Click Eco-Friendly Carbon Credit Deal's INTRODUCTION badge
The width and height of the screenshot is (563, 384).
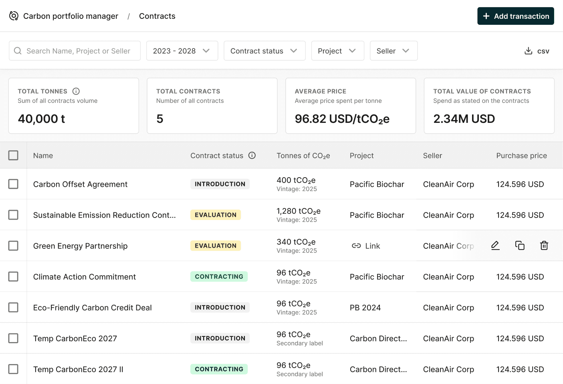220,307
